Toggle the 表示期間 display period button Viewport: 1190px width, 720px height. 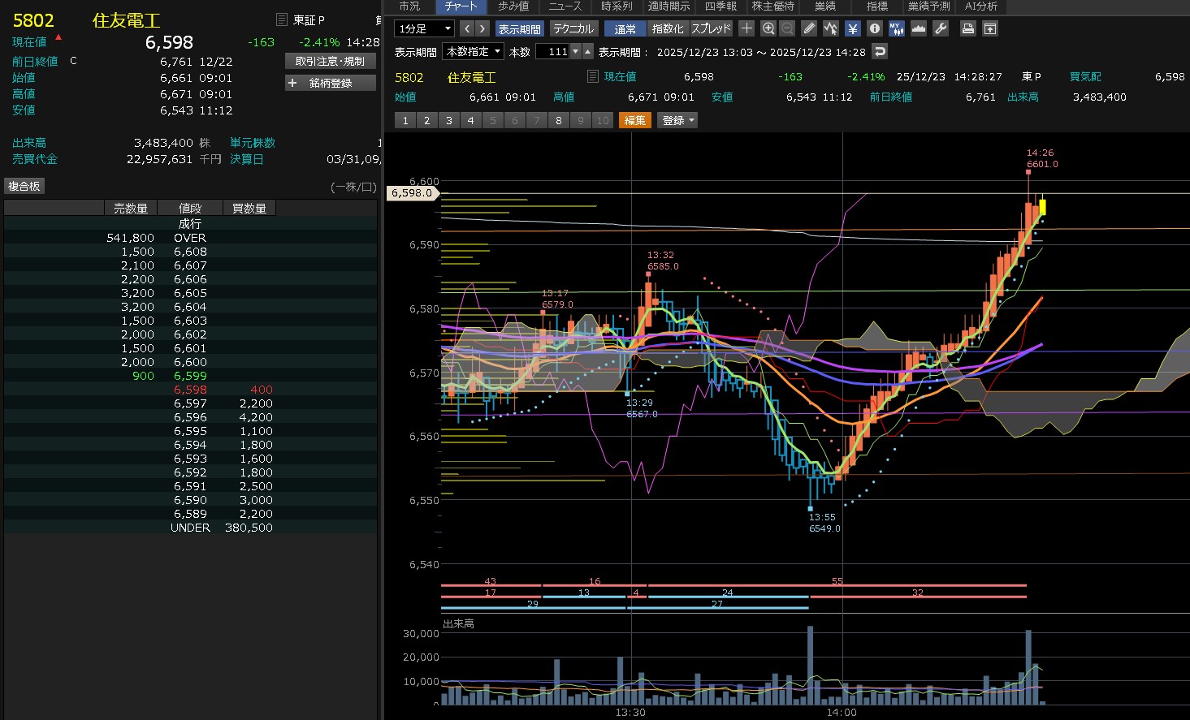point(519,28)
